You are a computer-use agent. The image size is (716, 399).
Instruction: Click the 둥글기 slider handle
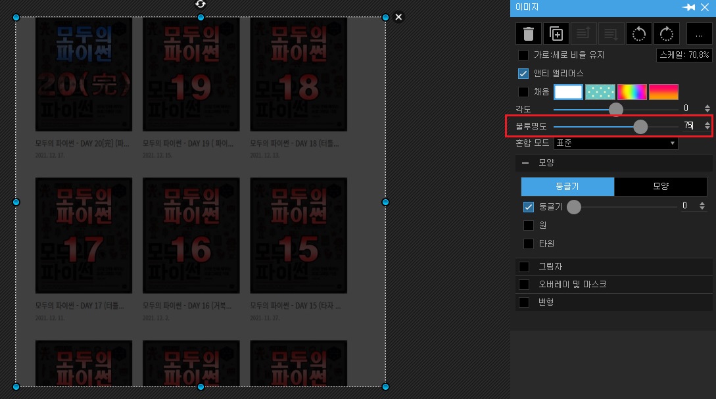coord(574,207)
